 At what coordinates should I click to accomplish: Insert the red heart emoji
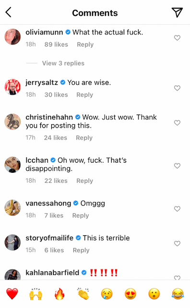click(x=12, y=294)
